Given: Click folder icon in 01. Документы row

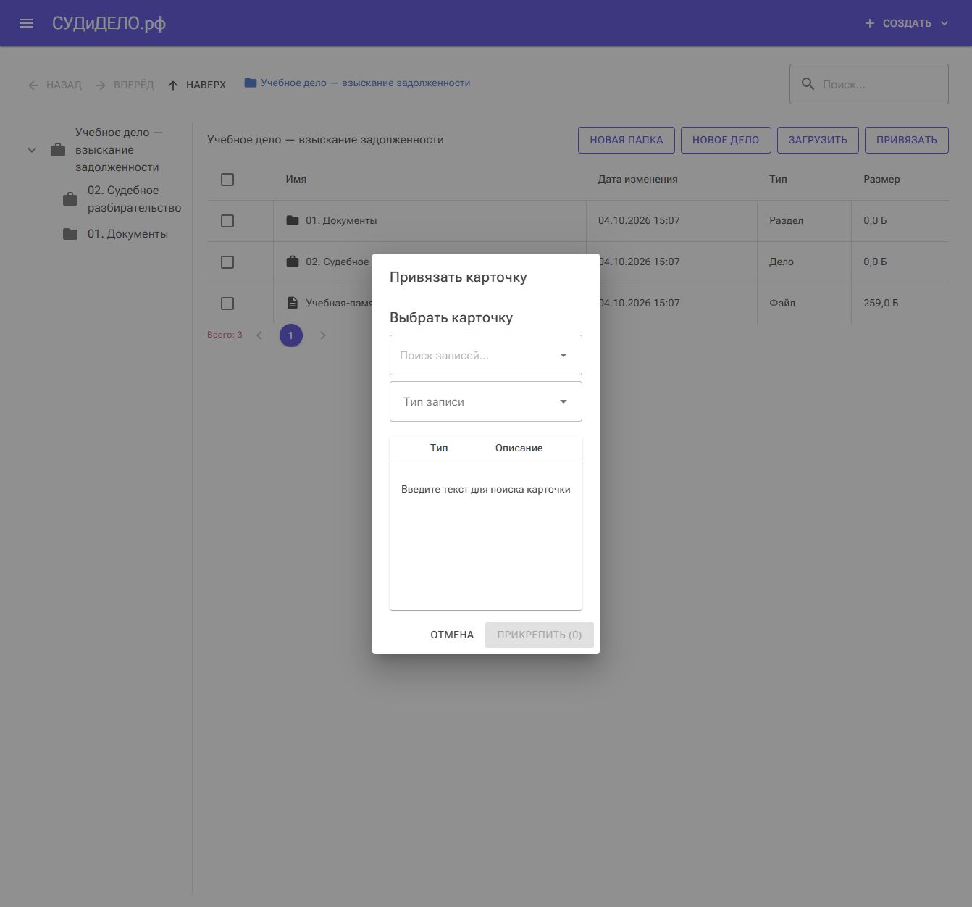Looking at the screenshot, I should pyautogui.click(x=293, y=220).
